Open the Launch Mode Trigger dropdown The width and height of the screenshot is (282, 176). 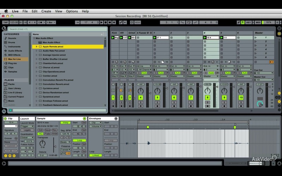(27, 126)
